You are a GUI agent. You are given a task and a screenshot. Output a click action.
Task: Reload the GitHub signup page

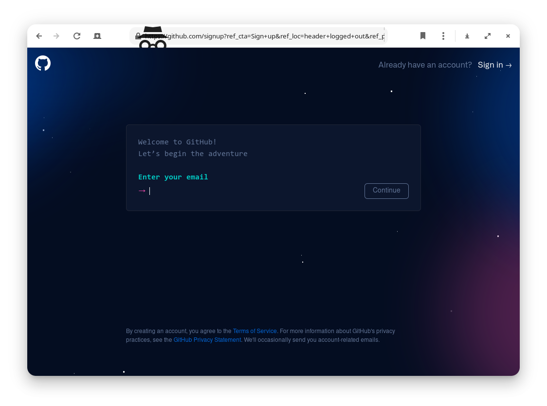(77, 36)
